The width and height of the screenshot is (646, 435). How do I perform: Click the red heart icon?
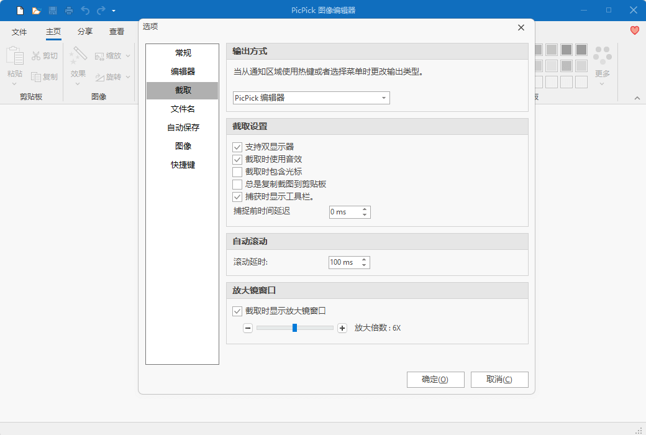[634, 30]
